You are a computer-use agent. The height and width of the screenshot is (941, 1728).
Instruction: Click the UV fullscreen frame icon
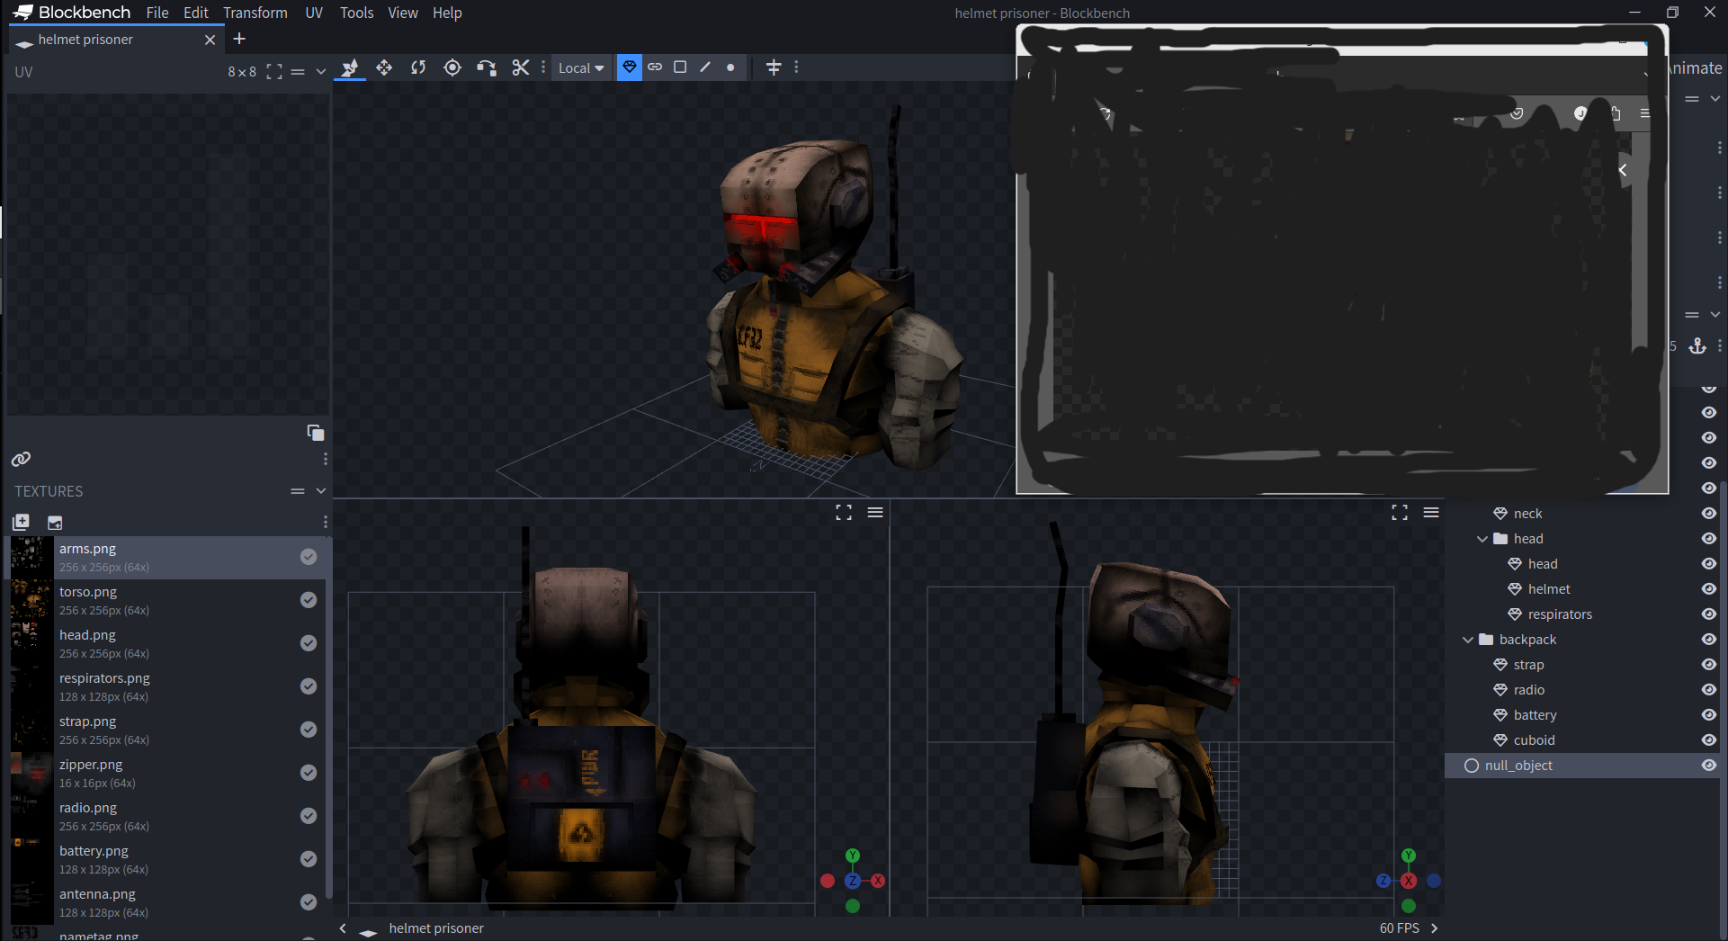pos(274,72)
